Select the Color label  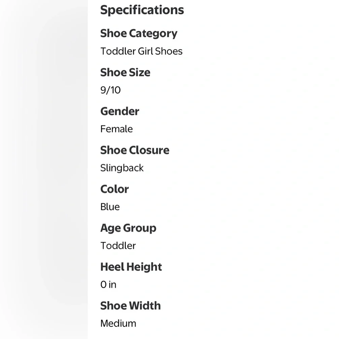[x=114, y=189]
